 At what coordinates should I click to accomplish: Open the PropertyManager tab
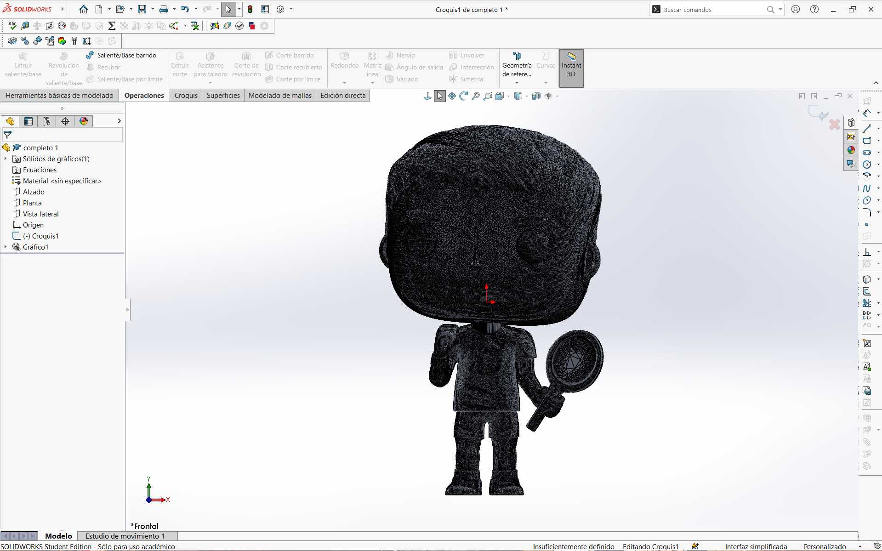(x=28, y=121)
